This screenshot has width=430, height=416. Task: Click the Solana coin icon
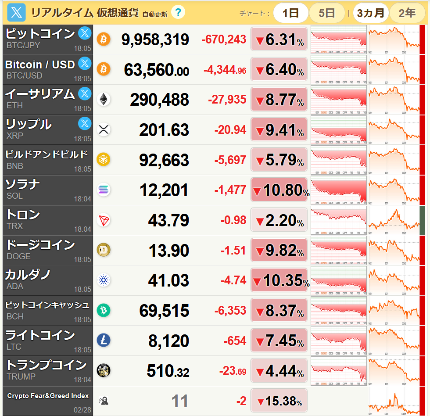(x=104, y=190)
